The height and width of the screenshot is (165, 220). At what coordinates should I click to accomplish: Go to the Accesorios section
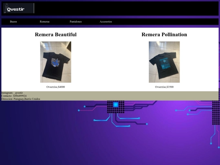[106, 22]
